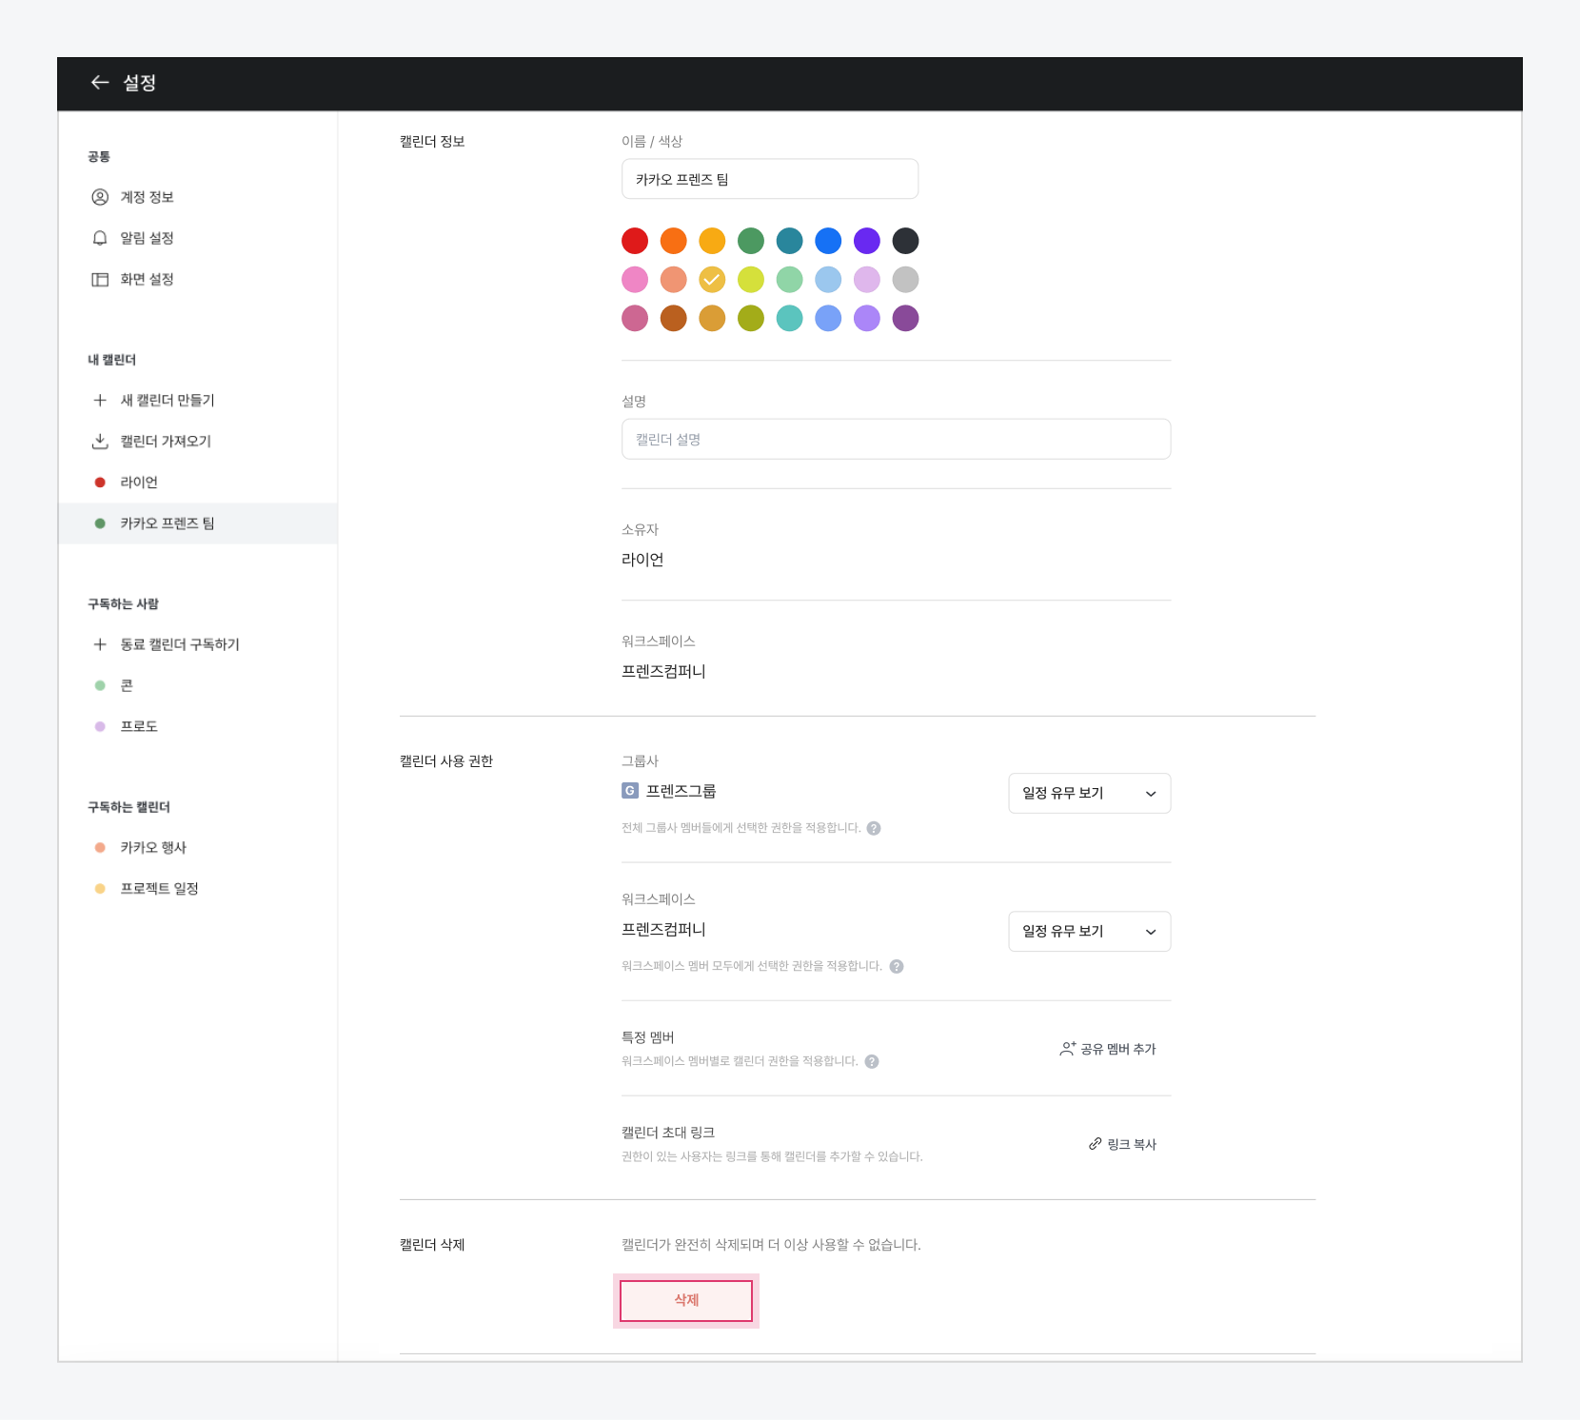Screen dimensions: 1580x1420
Task: Click the 캘린더 설명 input field
Action: [x=896, y=440]
